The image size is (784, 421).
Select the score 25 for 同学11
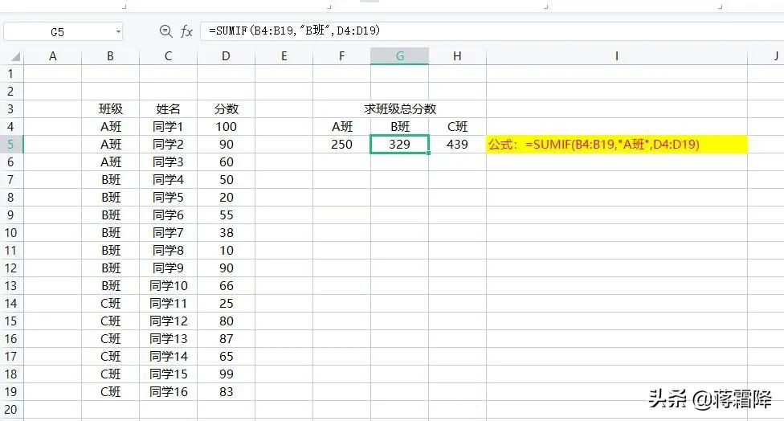pos(226,304)
